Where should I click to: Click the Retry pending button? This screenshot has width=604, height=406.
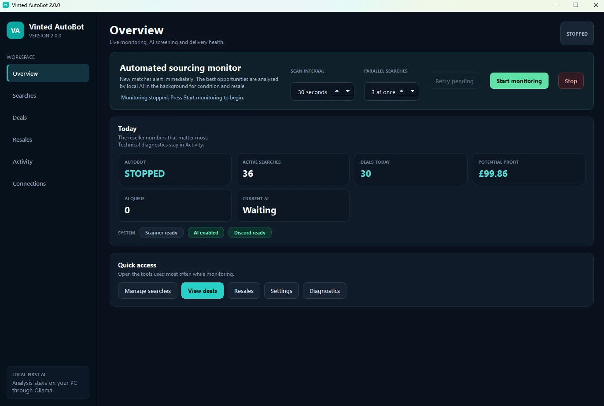pos(454,81)
